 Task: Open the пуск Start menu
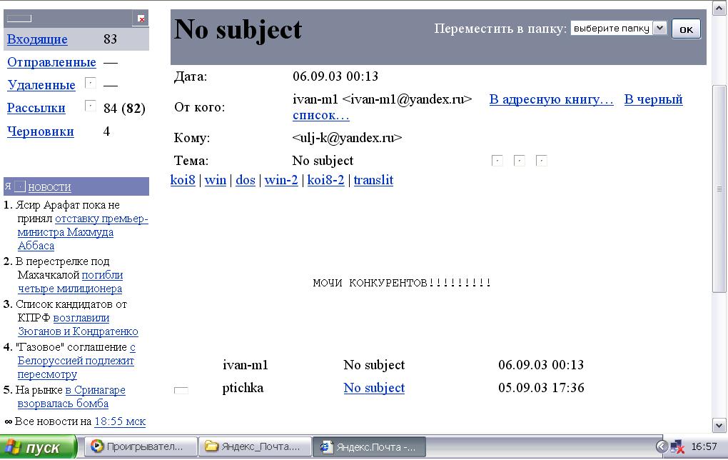pyautogui.click(x=39, y=447)
